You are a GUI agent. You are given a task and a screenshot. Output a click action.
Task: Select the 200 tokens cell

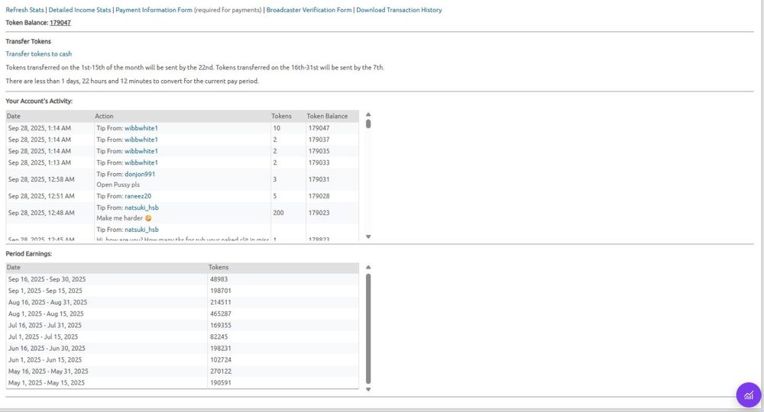point(278,213)
